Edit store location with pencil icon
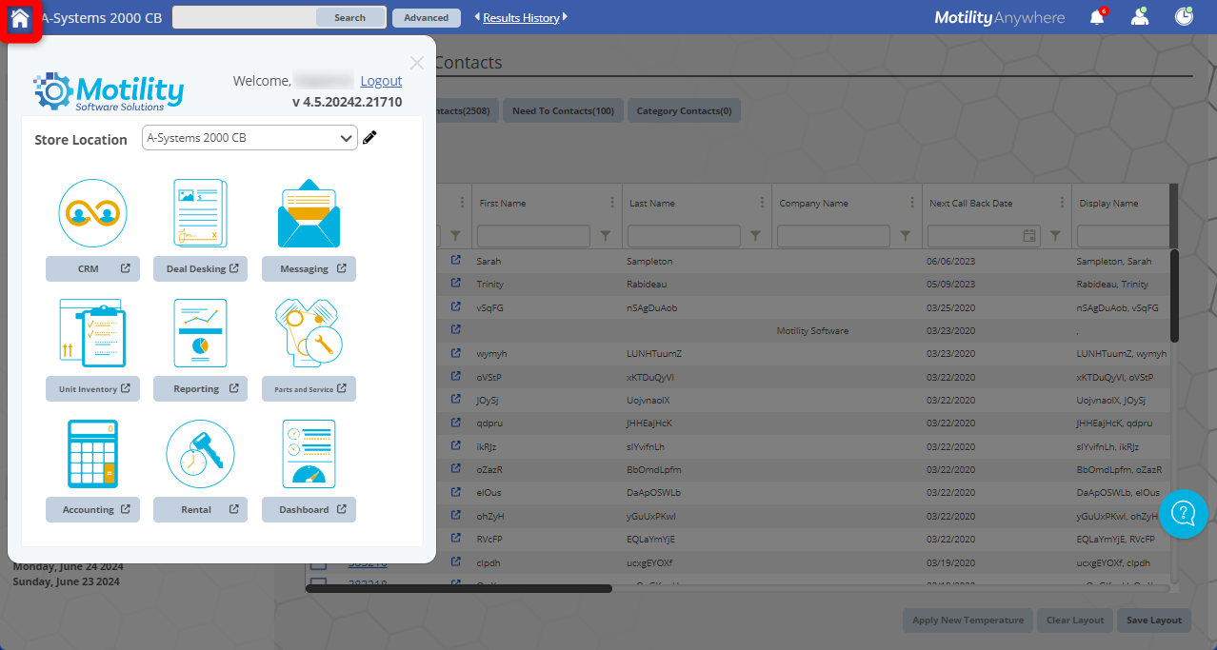This screenshot has height=650, width=1217. pos(370,138)
